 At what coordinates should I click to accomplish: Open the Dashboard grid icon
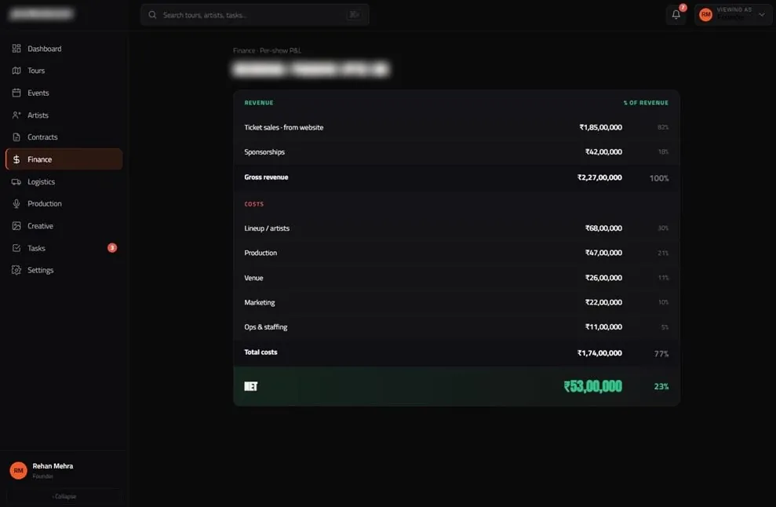click(x=16, y=49)
